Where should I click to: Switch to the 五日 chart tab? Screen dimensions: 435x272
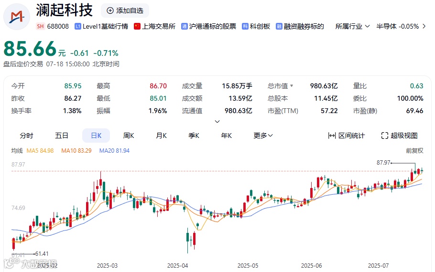tap(62, 136)
